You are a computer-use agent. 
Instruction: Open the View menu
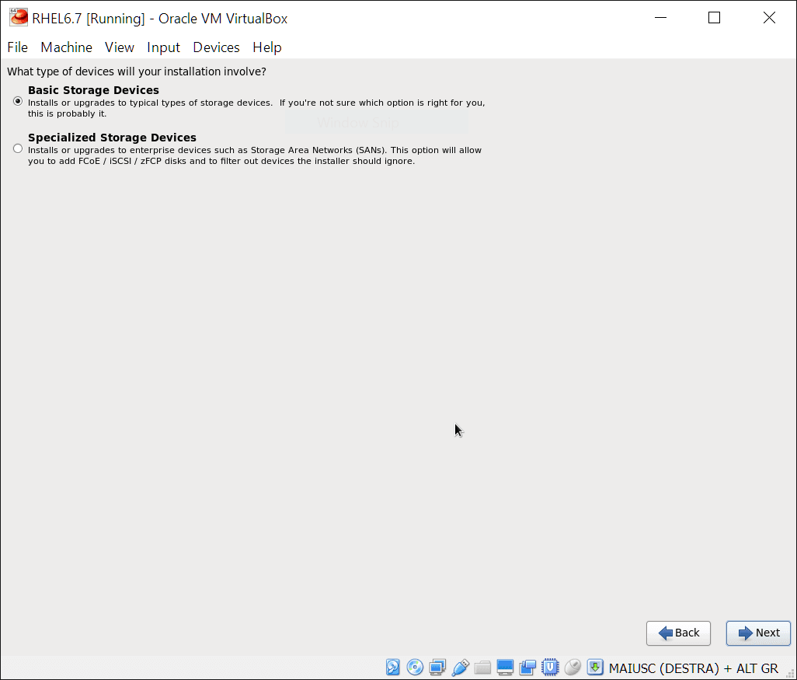[x=120, y=47]
